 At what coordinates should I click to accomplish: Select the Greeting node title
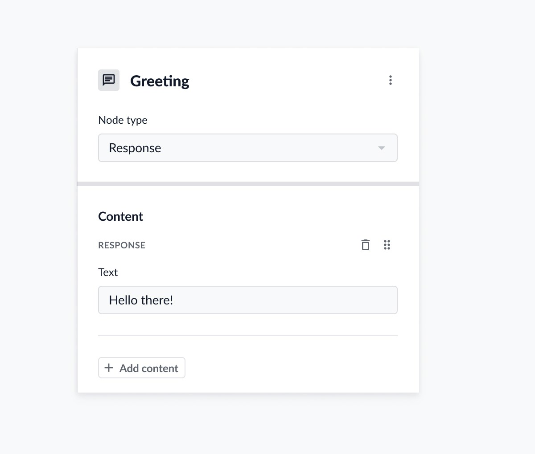coord(160,81)
